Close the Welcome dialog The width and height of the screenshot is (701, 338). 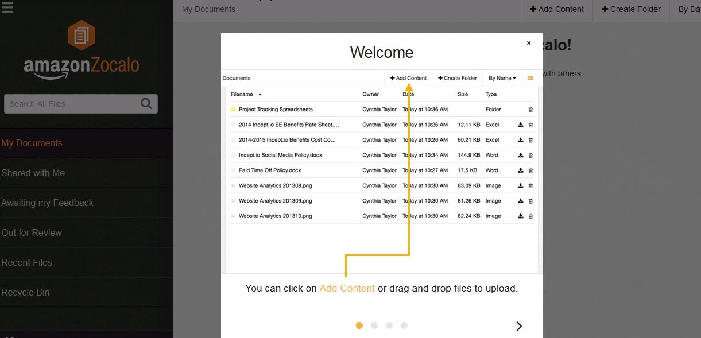click(x=529, y=43)
